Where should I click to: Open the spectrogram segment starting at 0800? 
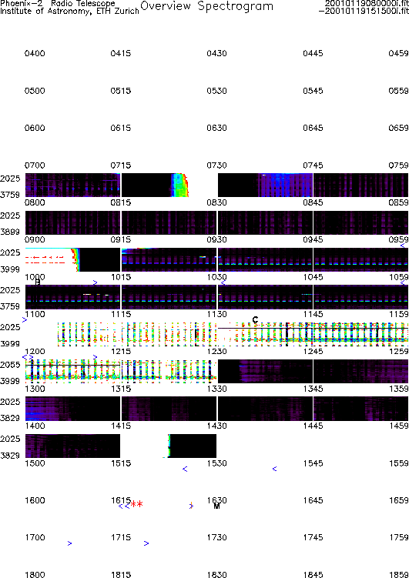click(72, 222)
